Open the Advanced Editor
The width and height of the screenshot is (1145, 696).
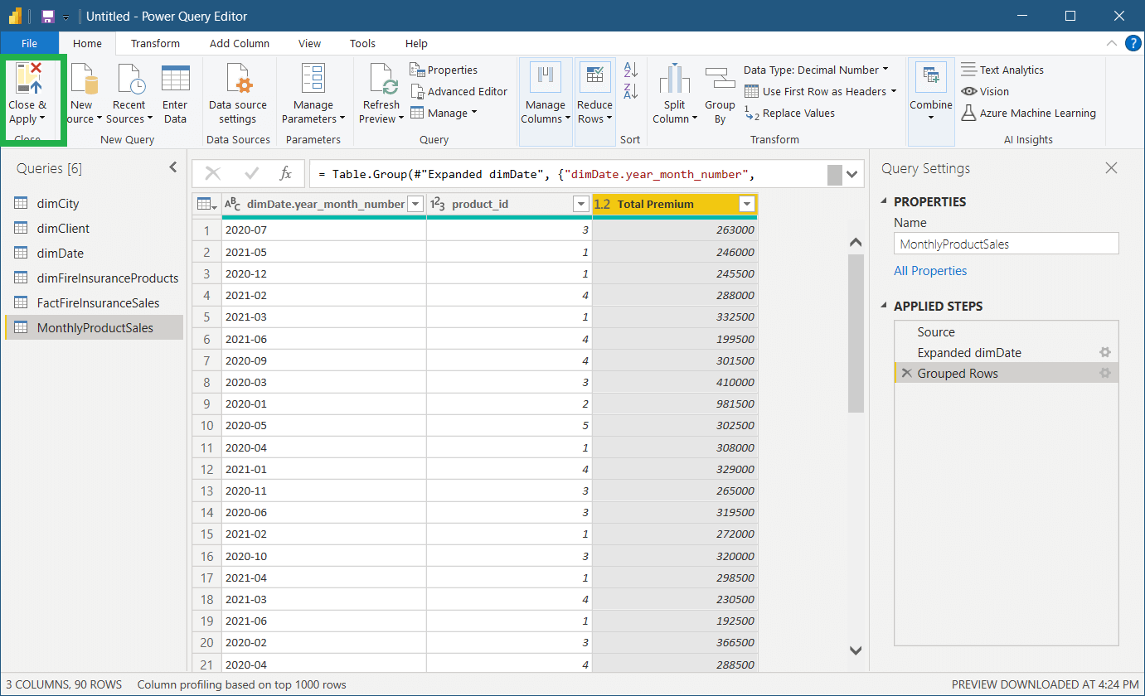459,91
